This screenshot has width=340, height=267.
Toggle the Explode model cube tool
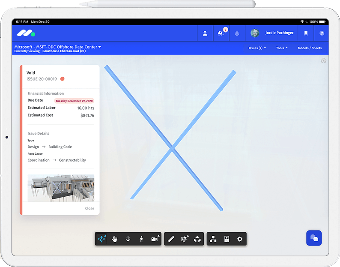[x=197, y=239]
